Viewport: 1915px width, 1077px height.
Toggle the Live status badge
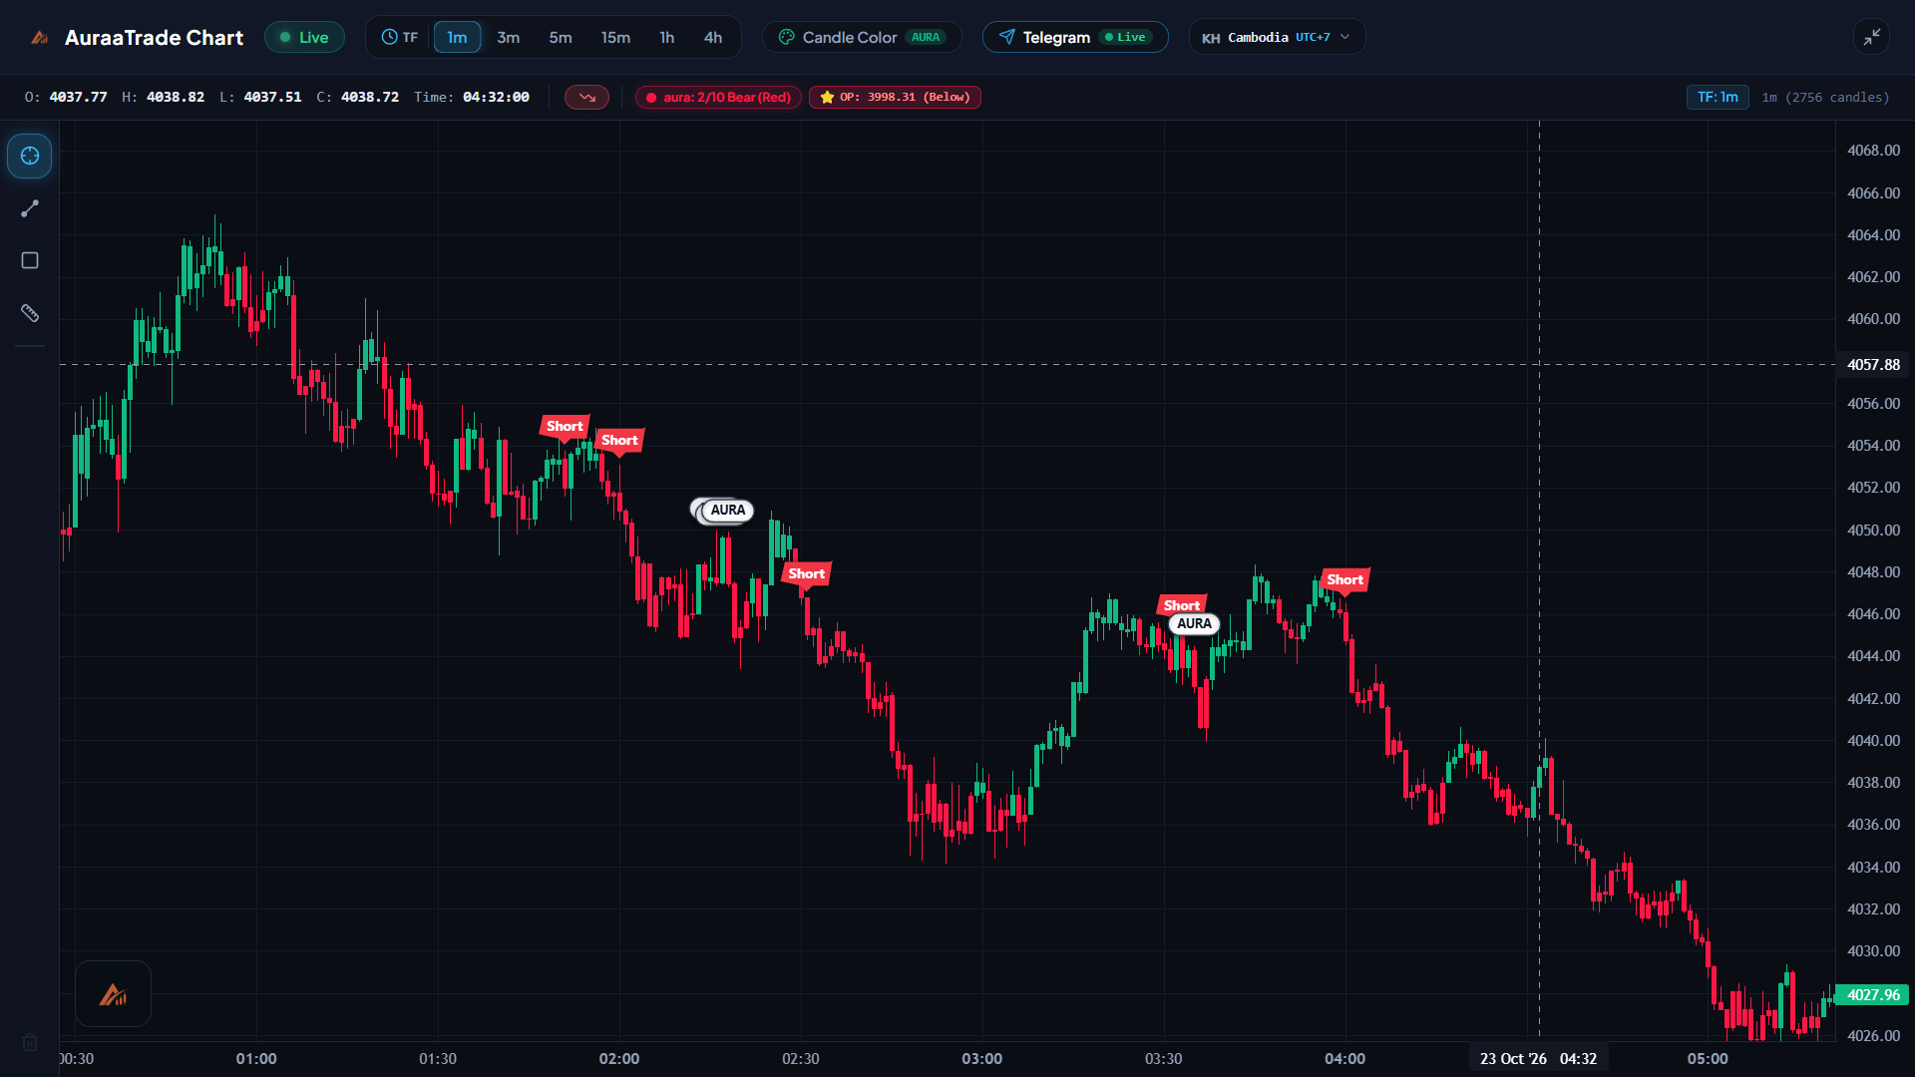coord(304,37)
